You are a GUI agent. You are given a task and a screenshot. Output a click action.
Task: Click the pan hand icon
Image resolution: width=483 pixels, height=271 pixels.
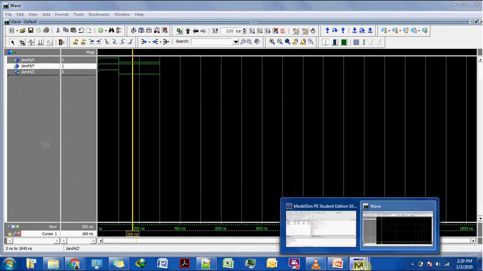click(313, 30)
